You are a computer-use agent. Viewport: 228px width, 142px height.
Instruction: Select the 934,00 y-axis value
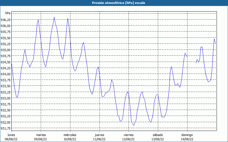[x=5, y=74]
